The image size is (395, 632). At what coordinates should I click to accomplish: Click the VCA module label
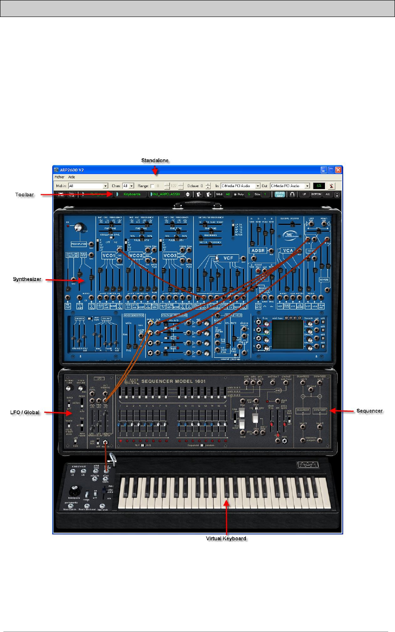pyautogui.click(x=288, y=251)
